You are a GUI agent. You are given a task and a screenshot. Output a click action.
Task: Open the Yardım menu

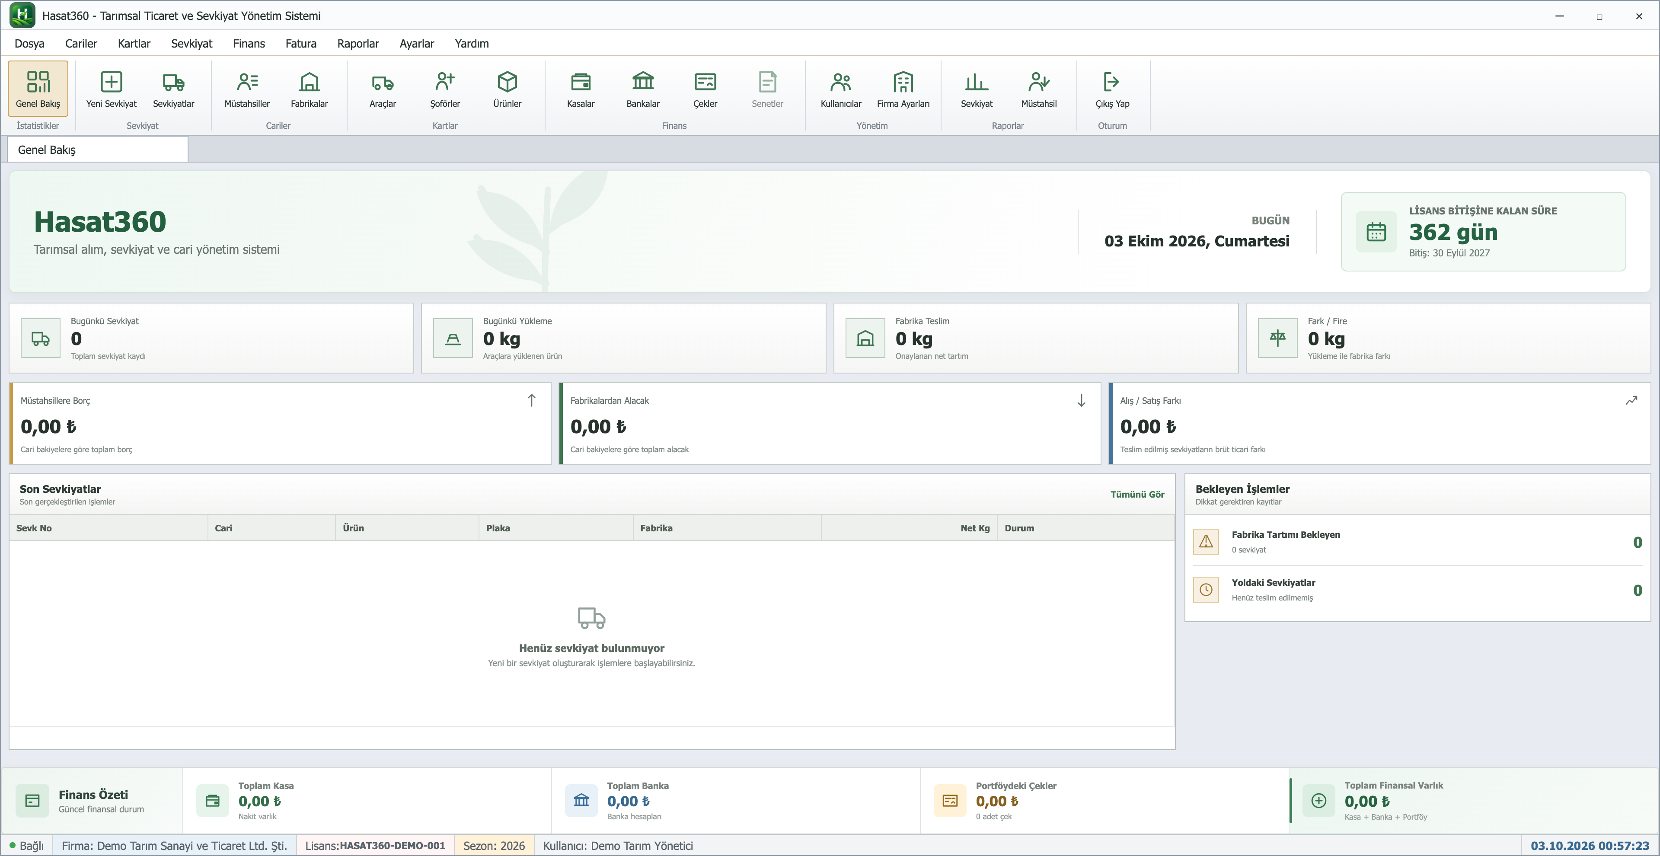click(x=472, y=43)
